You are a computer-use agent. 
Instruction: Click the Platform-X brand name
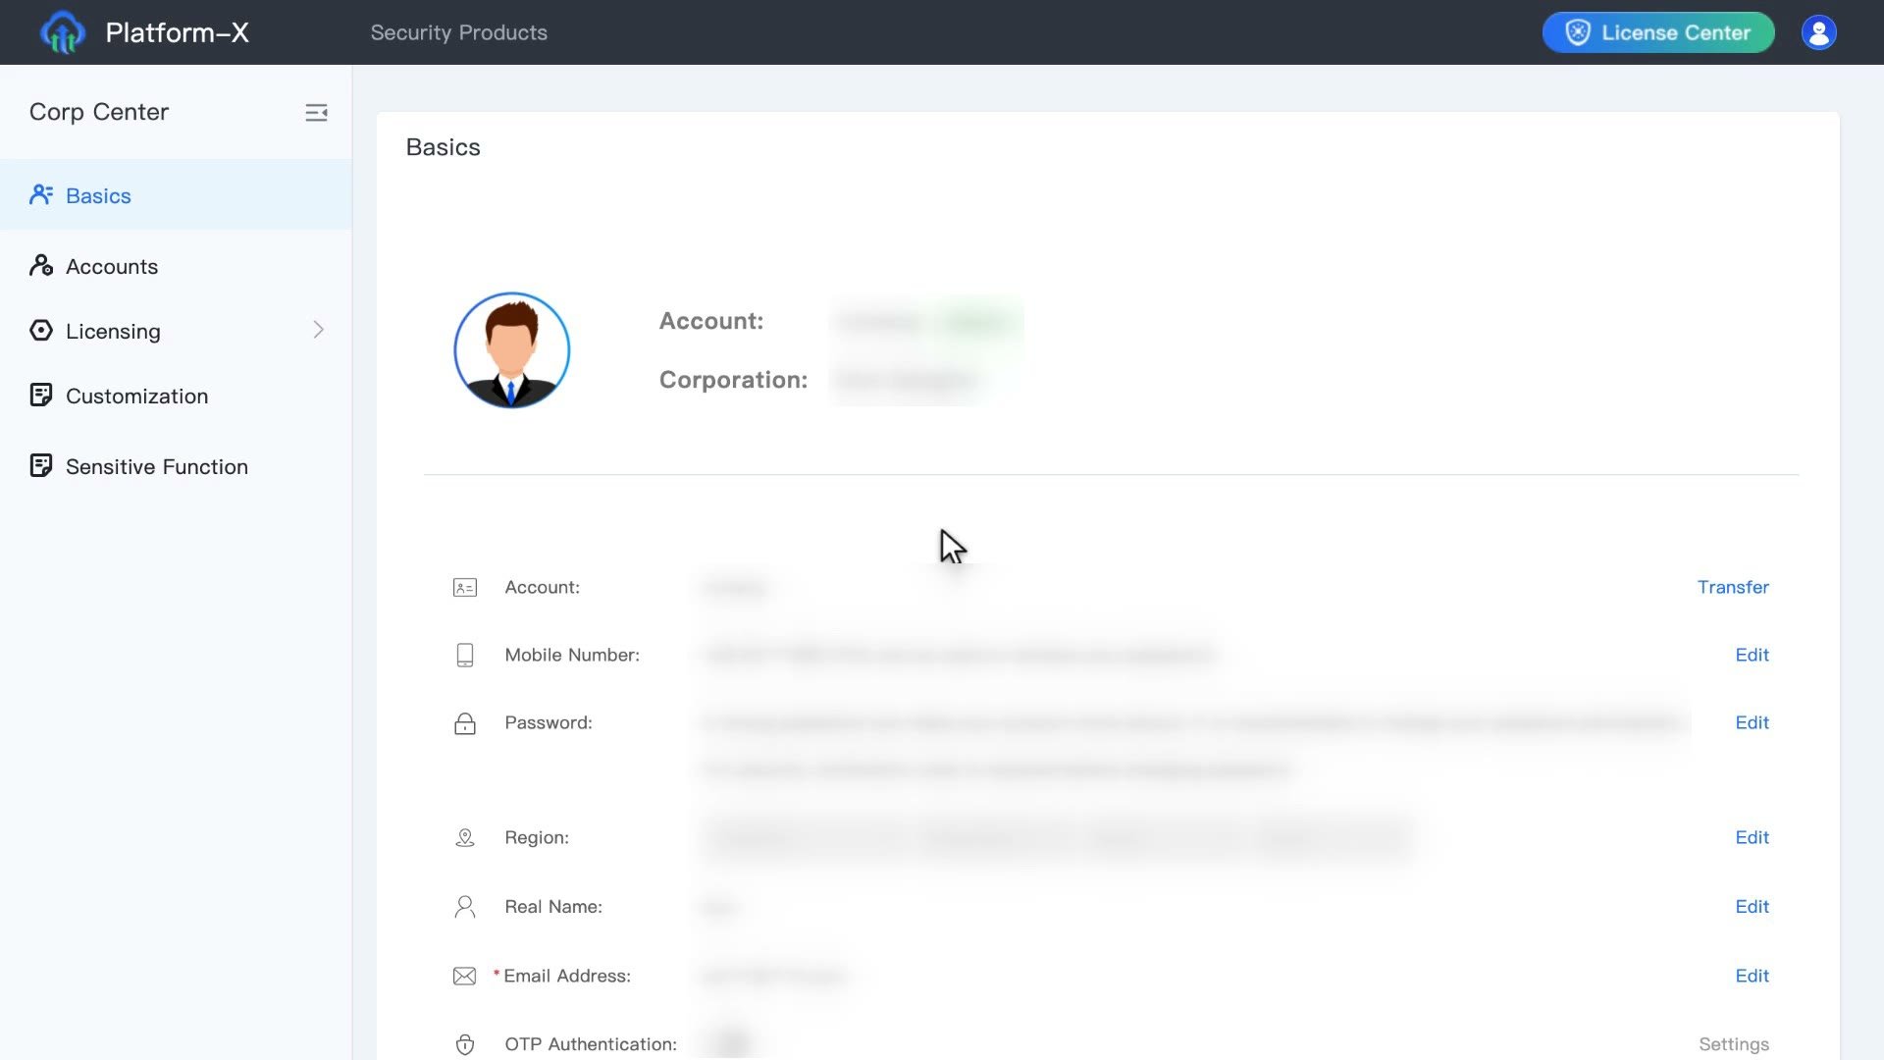(178, 32)
